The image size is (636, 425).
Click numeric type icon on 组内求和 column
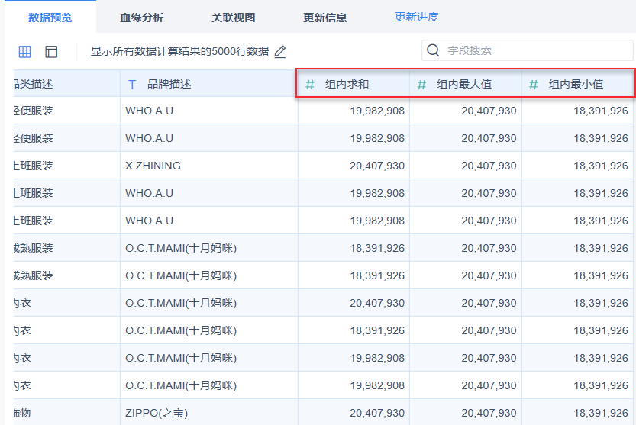(310, 84)
